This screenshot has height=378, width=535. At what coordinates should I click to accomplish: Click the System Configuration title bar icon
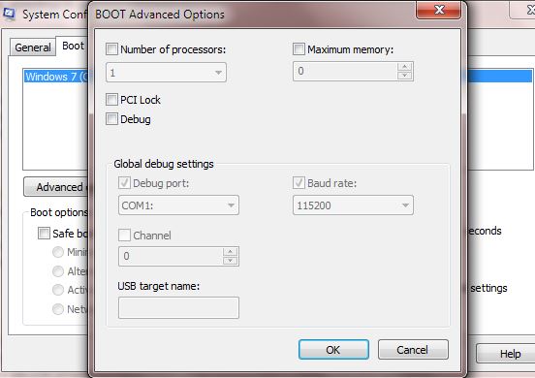click(9, 14)
